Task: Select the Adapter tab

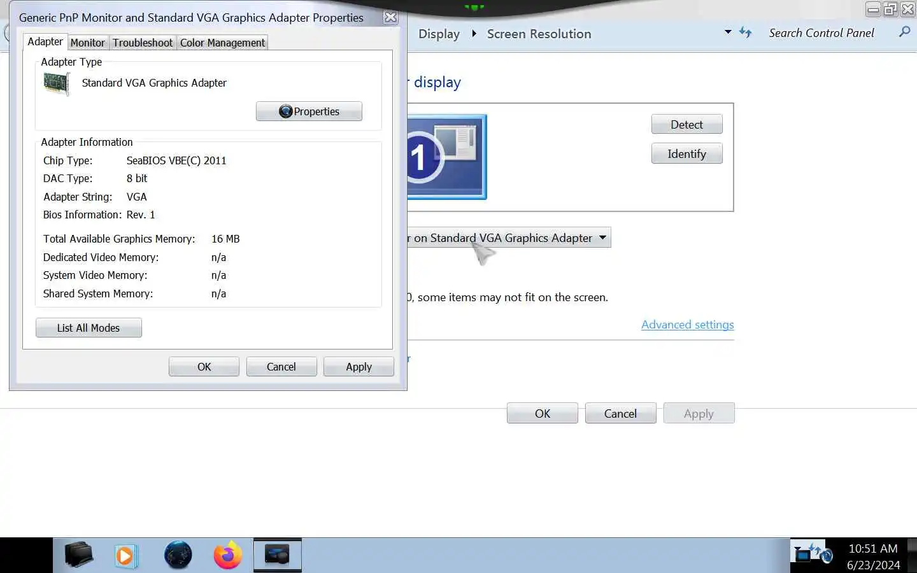Action: tap(45, 41)
